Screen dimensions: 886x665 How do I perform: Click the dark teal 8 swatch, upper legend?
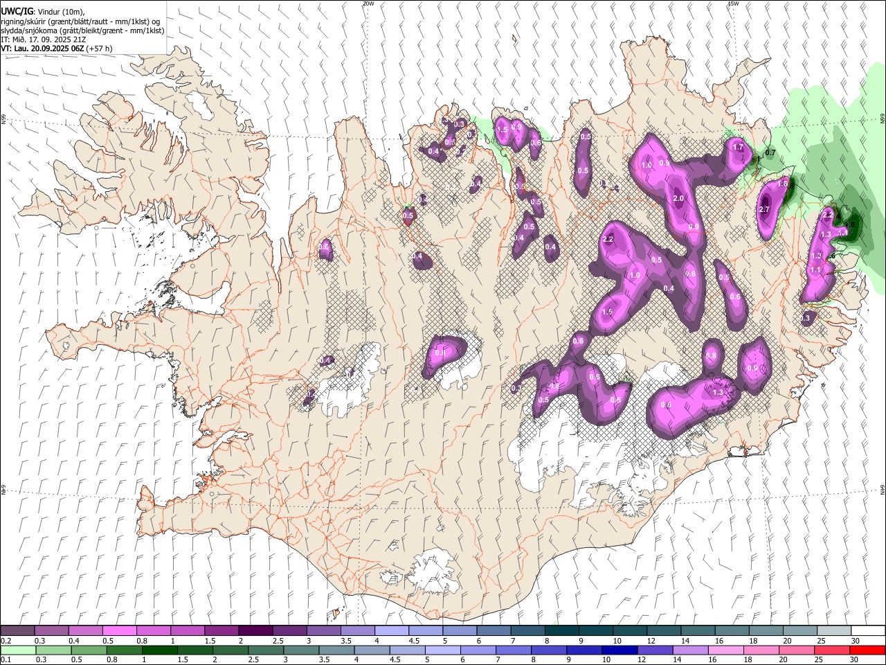(x=561, y=630)
